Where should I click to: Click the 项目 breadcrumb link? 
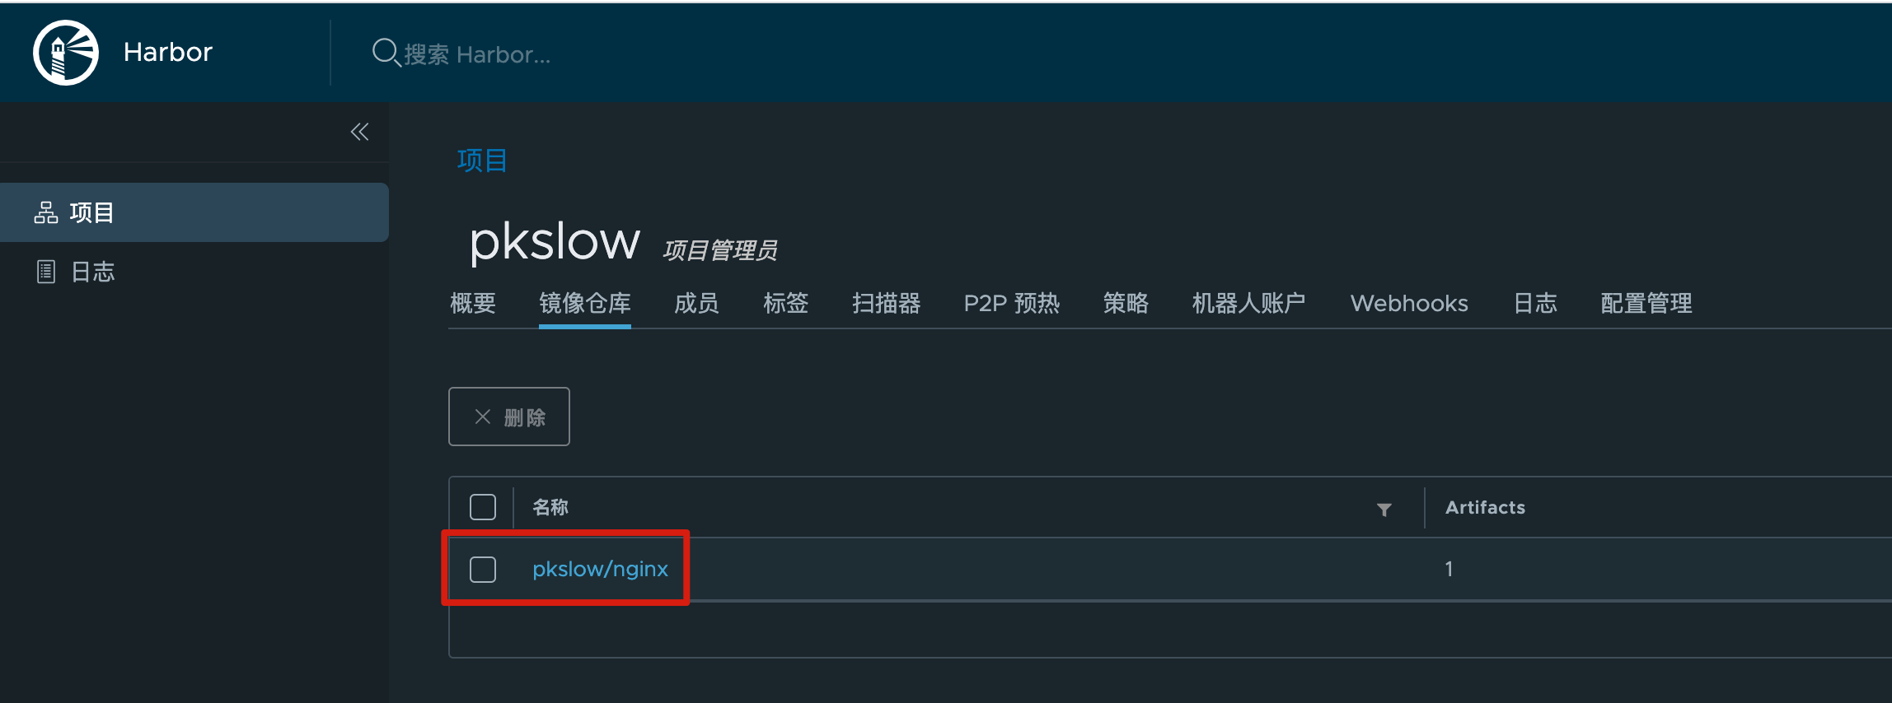coord(482,161)
